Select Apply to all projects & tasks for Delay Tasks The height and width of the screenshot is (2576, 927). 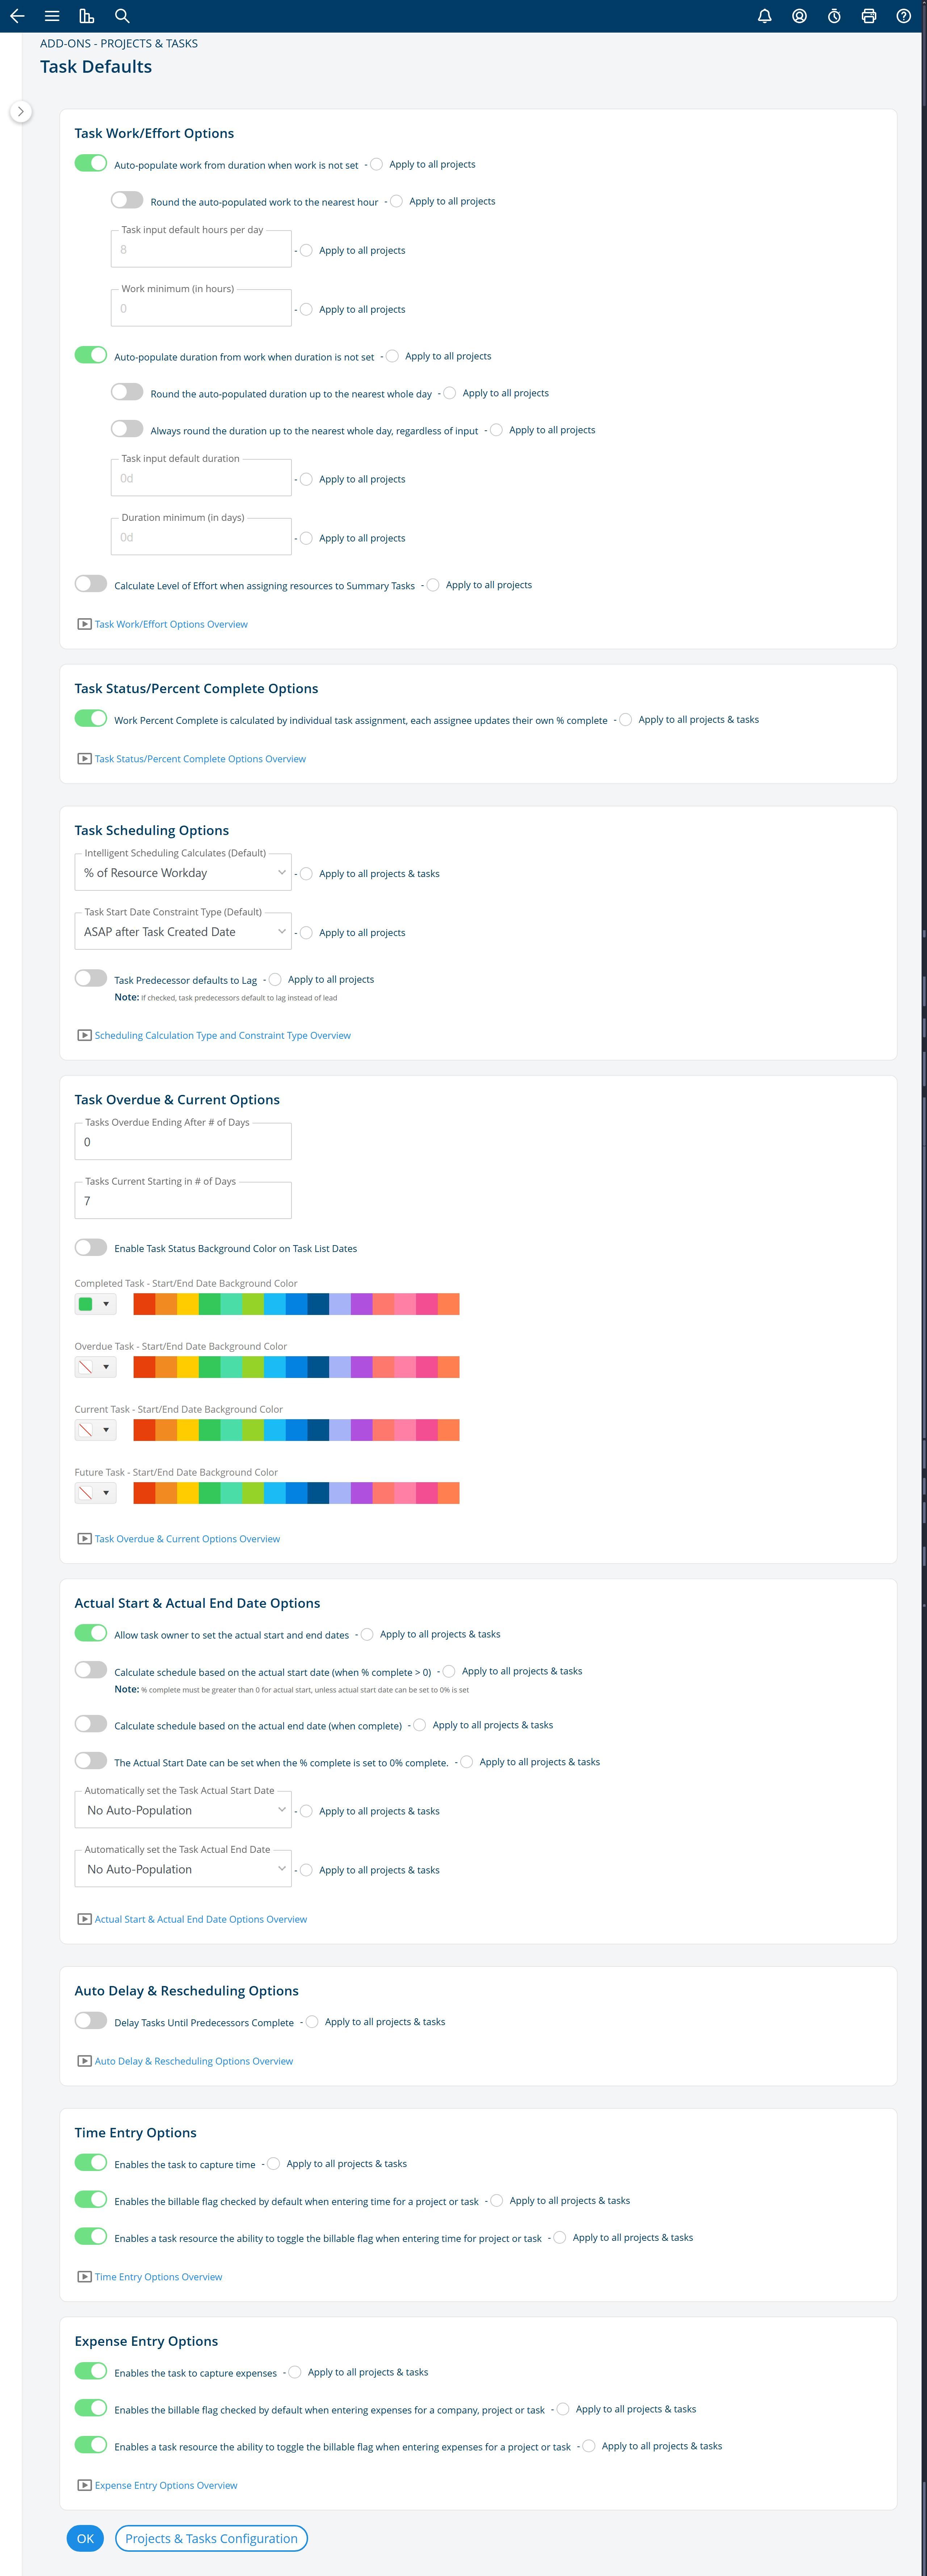tap(312, 2022)
